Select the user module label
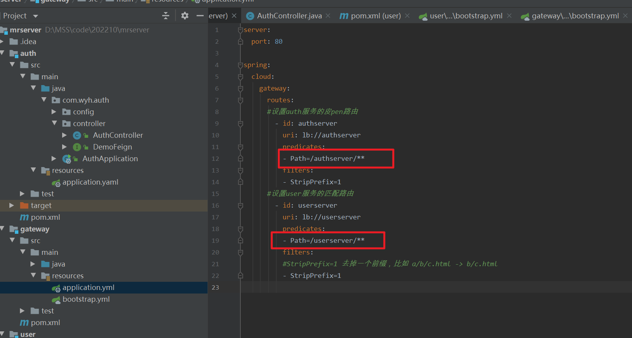 pos(28,334)
